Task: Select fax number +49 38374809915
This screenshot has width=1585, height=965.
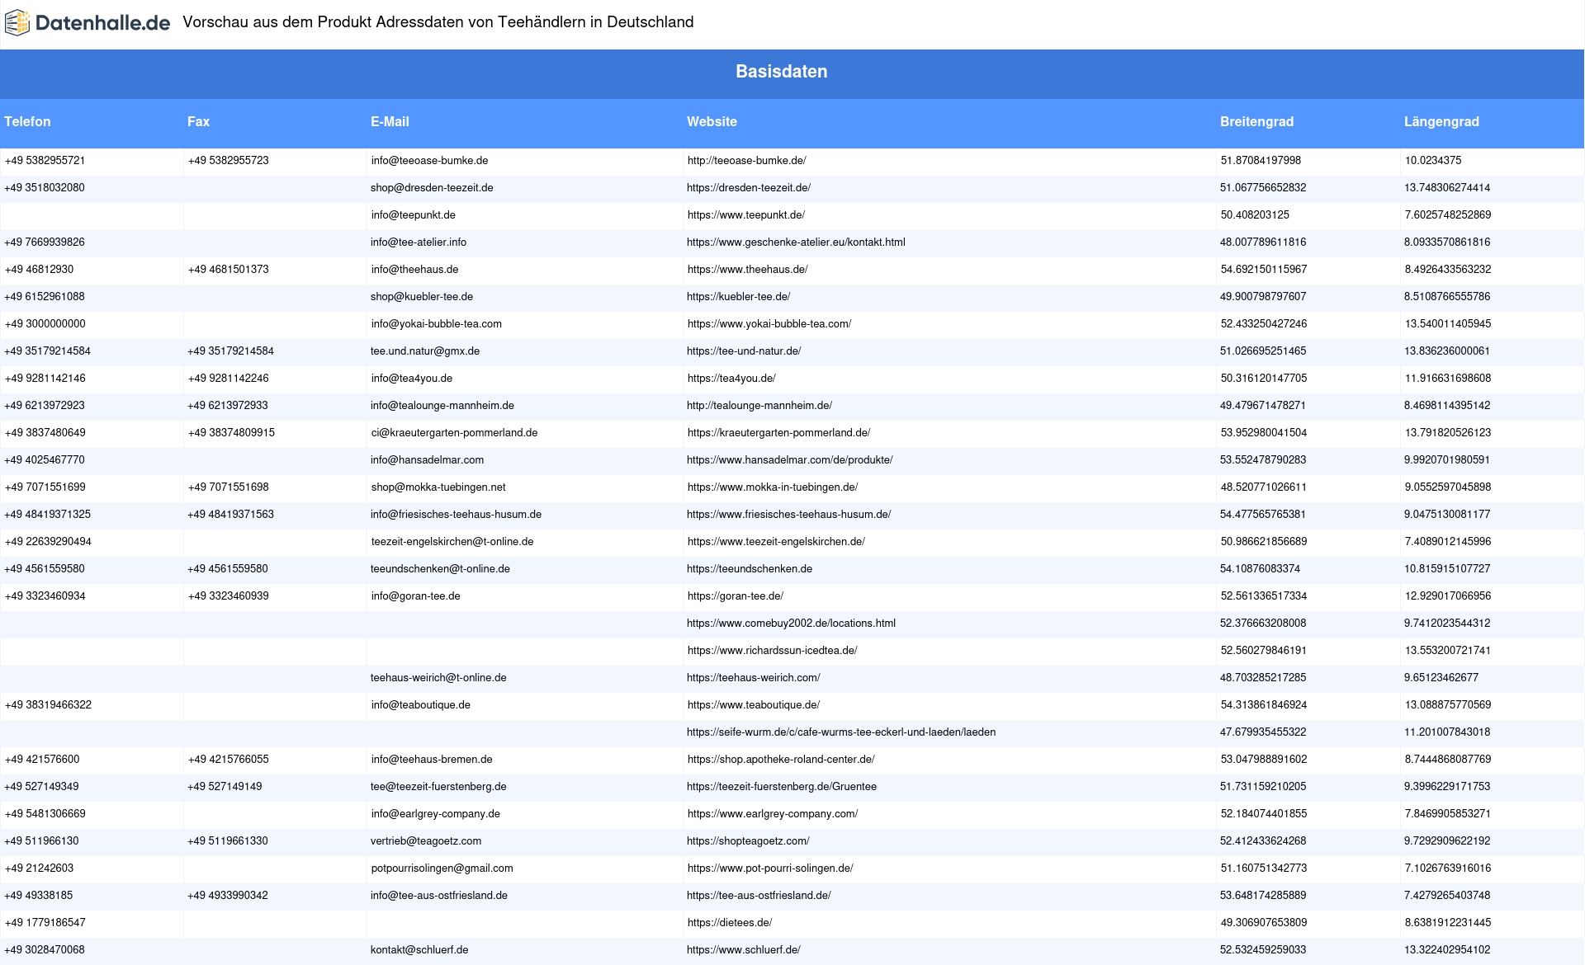Action: 231,433
